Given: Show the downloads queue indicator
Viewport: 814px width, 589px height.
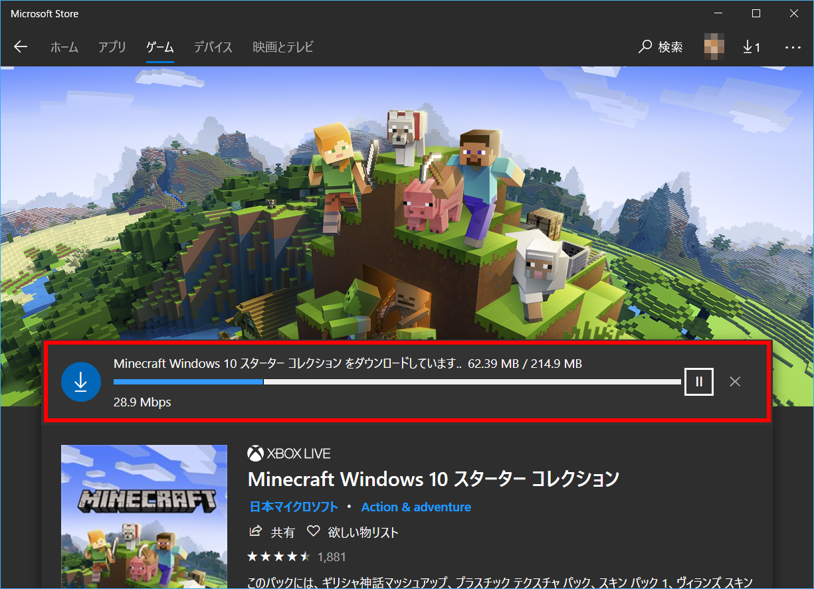Looking at the screenshot, I should click(752, 47).
